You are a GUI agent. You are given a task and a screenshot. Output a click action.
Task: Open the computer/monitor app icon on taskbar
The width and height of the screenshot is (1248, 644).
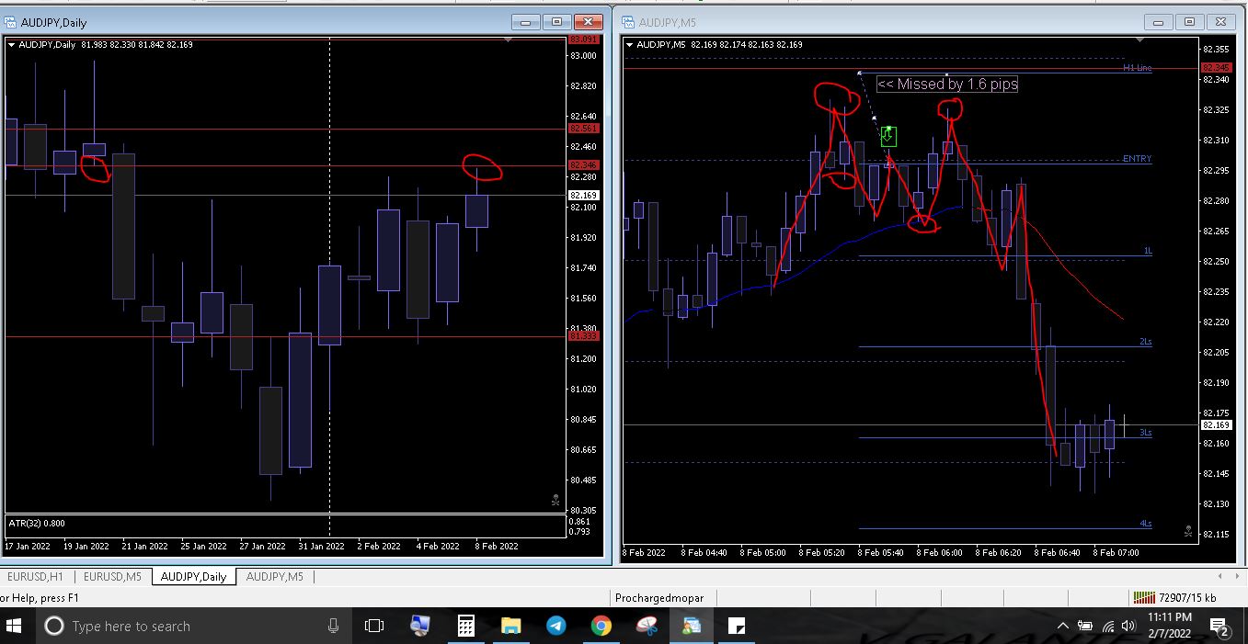[420, 627]
